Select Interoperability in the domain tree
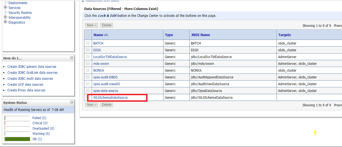This screenshot has height=147, width=342. click(x=19, y=18)
